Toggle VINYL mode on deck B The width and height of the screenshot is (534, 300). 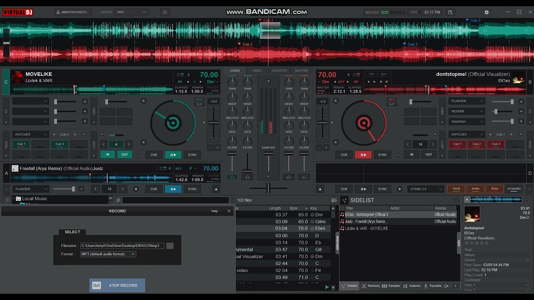pyautogui.click(x=391, y=100)
